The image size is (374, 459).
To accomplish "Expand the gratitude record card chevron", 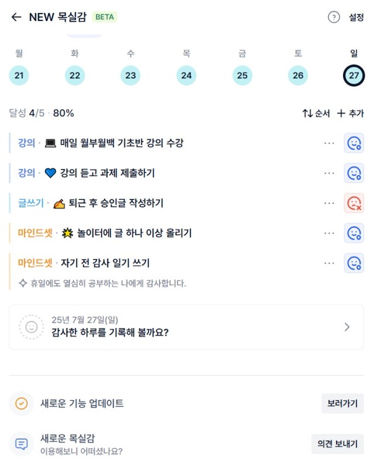I will [347, 327].
